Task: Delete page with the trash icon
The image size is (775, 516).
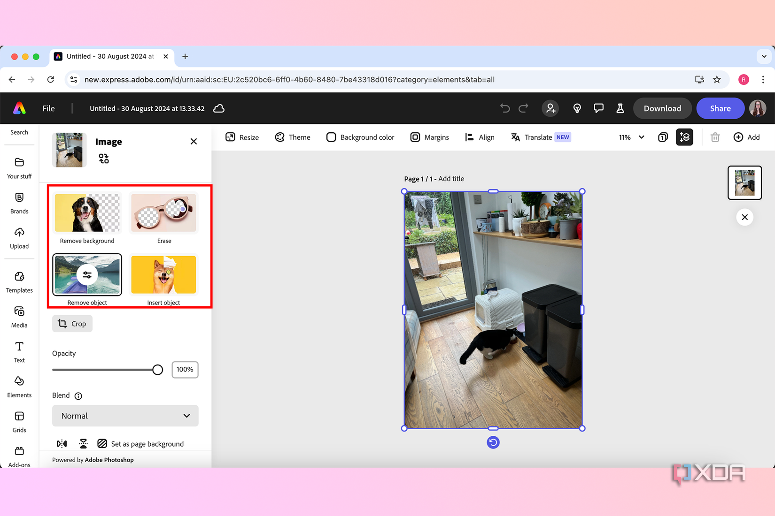Action: point(715,137)
